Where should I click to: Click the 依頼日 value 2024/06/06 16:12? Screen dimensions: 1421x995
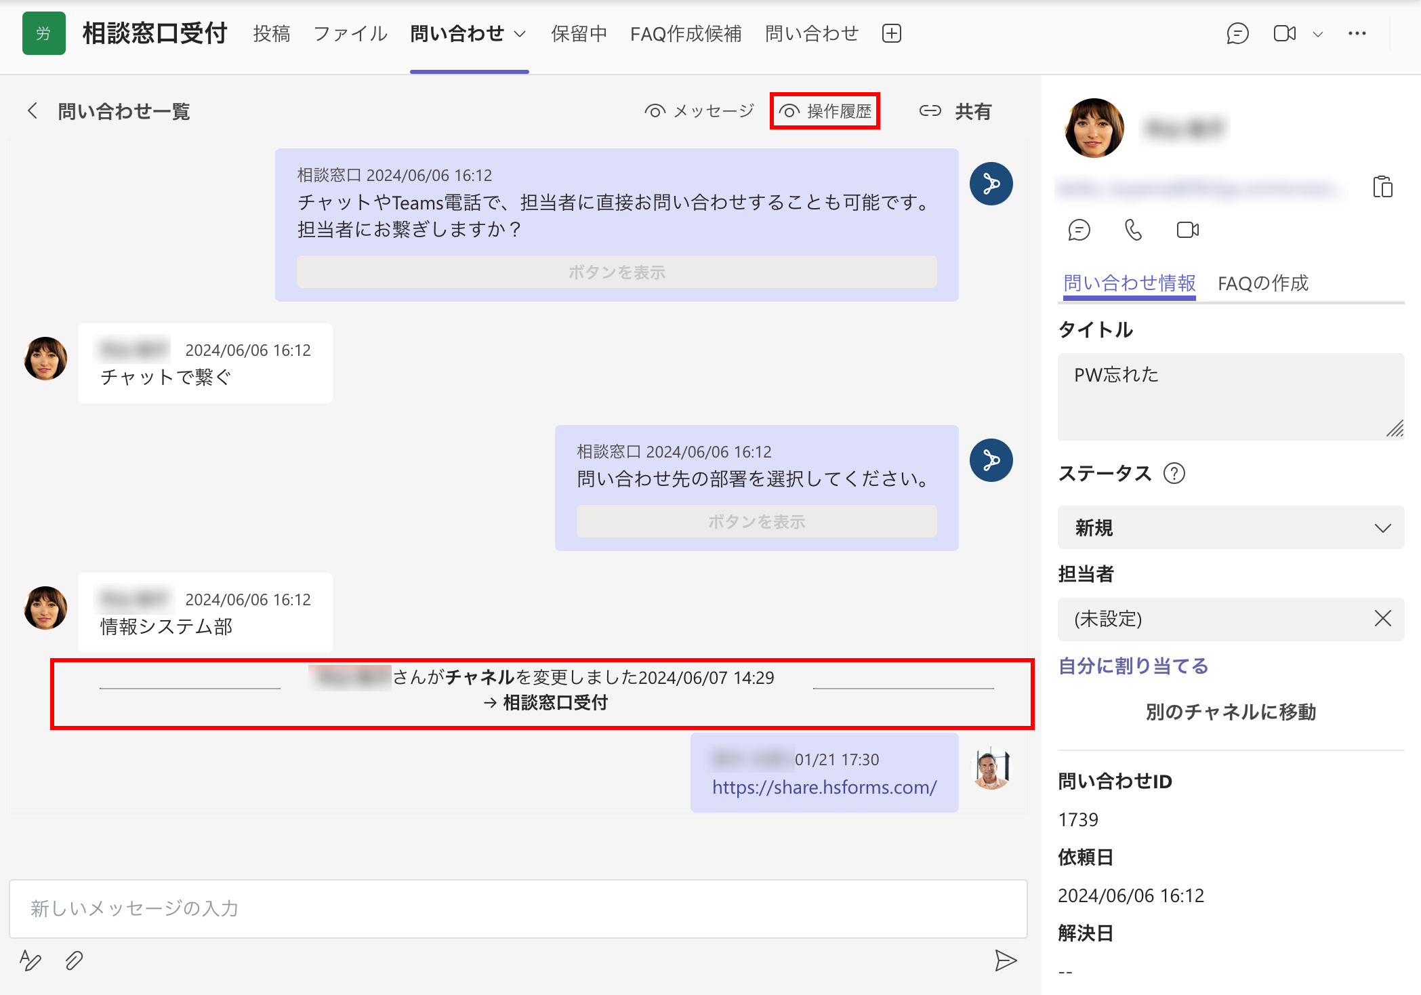point(1131,895)
